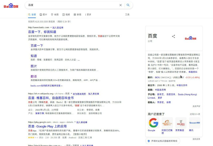Expand dropdown arrow next to wikipedia URL
Screen dimensions: 213x146
click(x=71, y=94)
